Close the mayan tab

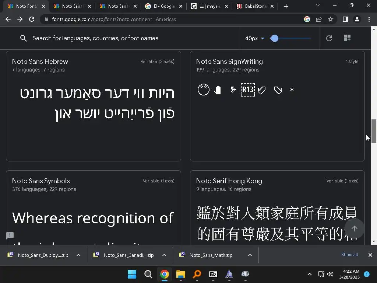coord(226,6)
